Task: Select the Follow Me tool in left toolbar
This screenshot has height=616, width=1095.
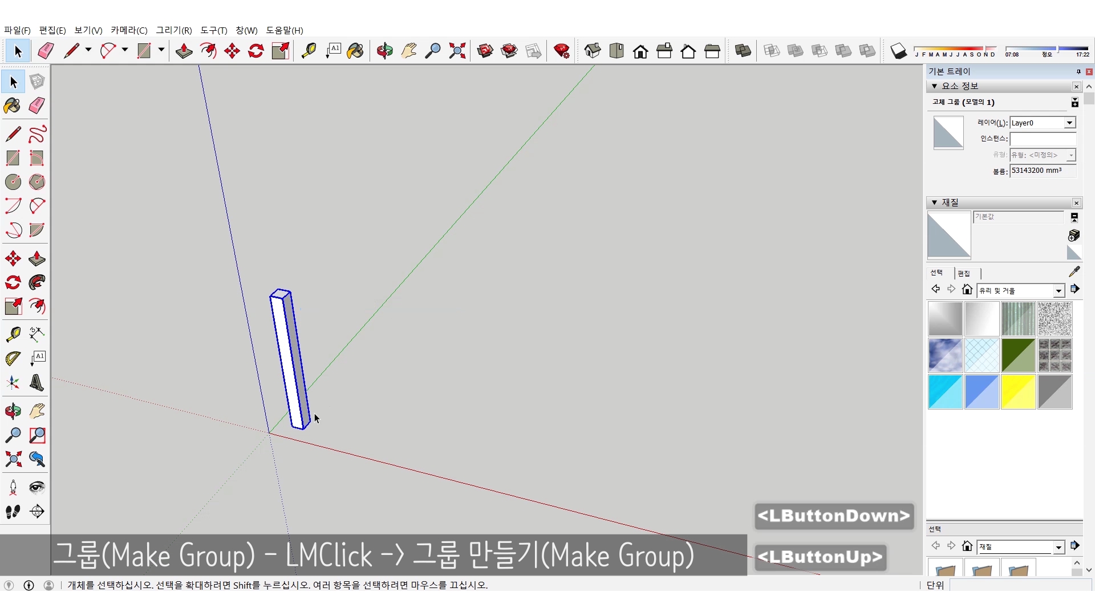Action: (37, 283)
